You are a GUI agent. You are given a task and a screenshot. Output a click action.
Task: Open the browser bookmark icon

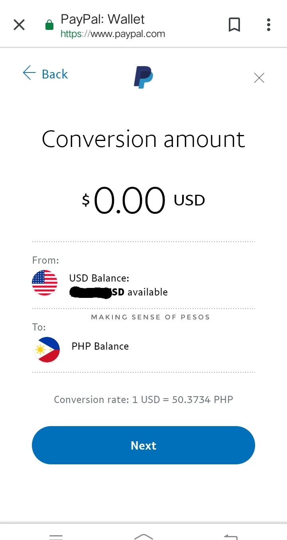[234, 24]
